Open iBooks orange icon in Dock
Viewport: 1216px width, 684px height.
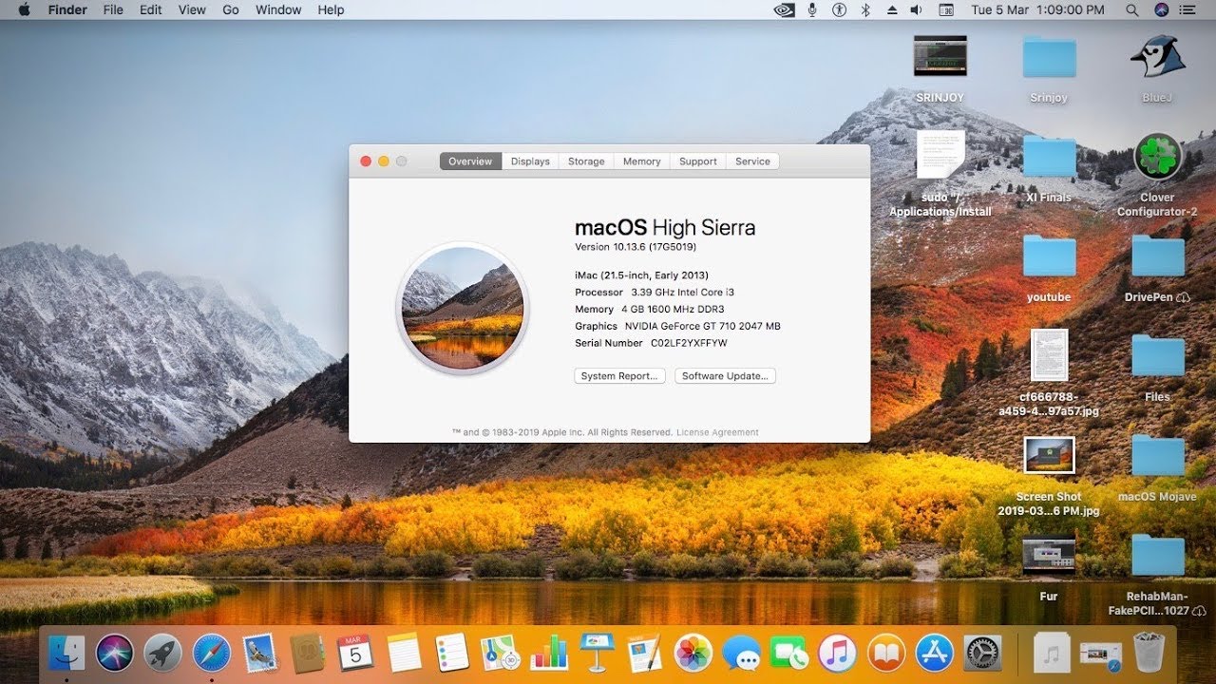(x=886, y=653)
